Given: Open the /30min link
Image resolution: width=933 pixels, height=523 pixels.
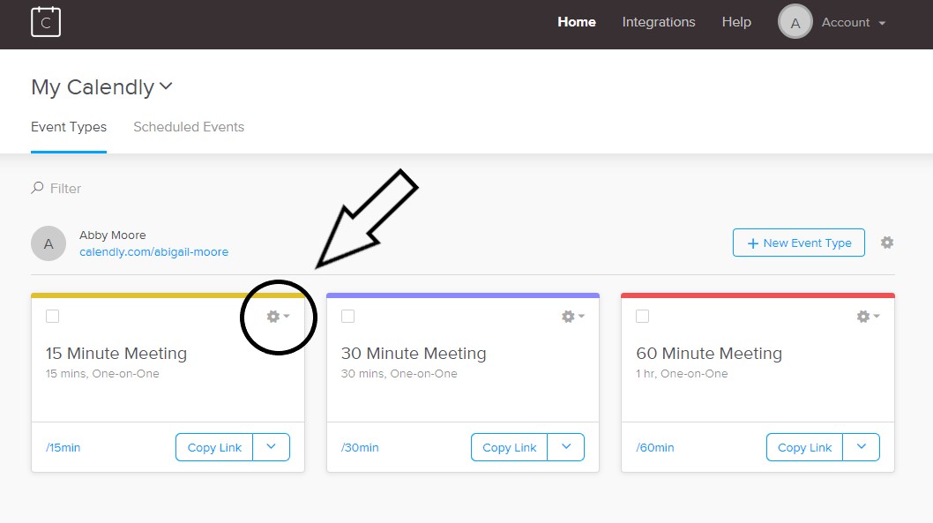Looking at the screenshot, I should tap(360, 447).
